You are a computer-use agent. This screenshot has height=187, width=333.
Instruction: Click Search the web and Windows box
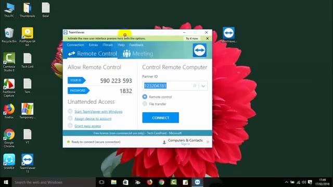pyautogui.click(x=54, y=182)
